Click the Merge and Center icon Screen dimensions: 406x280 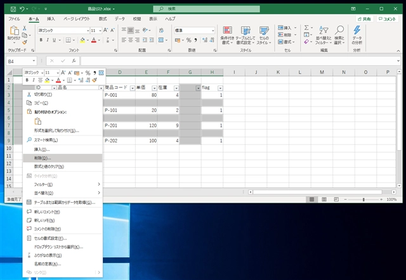pyautogui.click(x=161, y=40)
